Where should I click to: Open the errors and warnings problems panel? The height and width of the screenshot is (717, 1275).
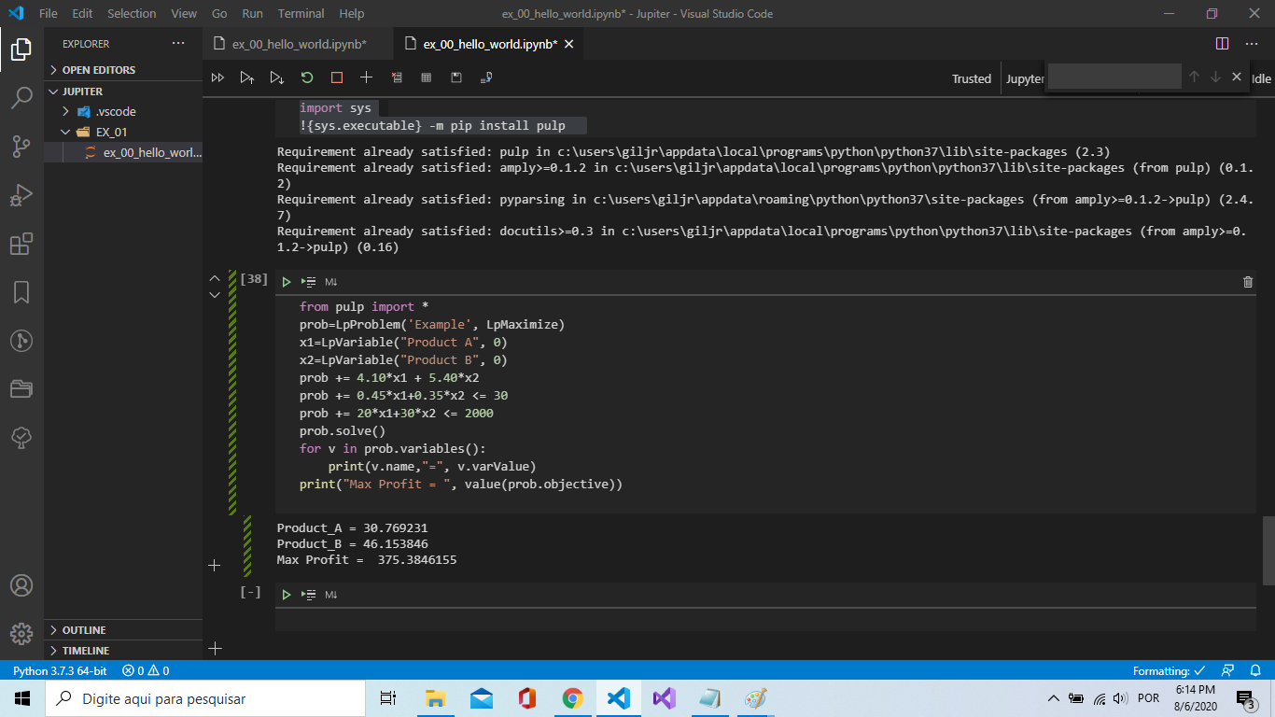(x=147, y=670)
